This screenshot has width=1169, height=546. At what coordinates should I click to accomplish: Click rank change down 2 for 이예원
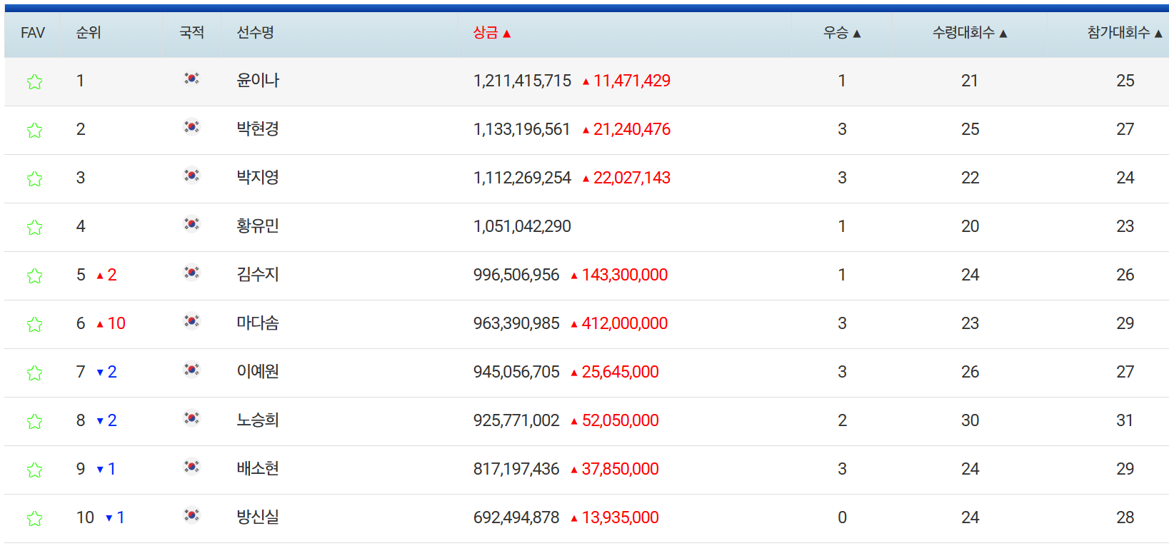click(106, 372)
